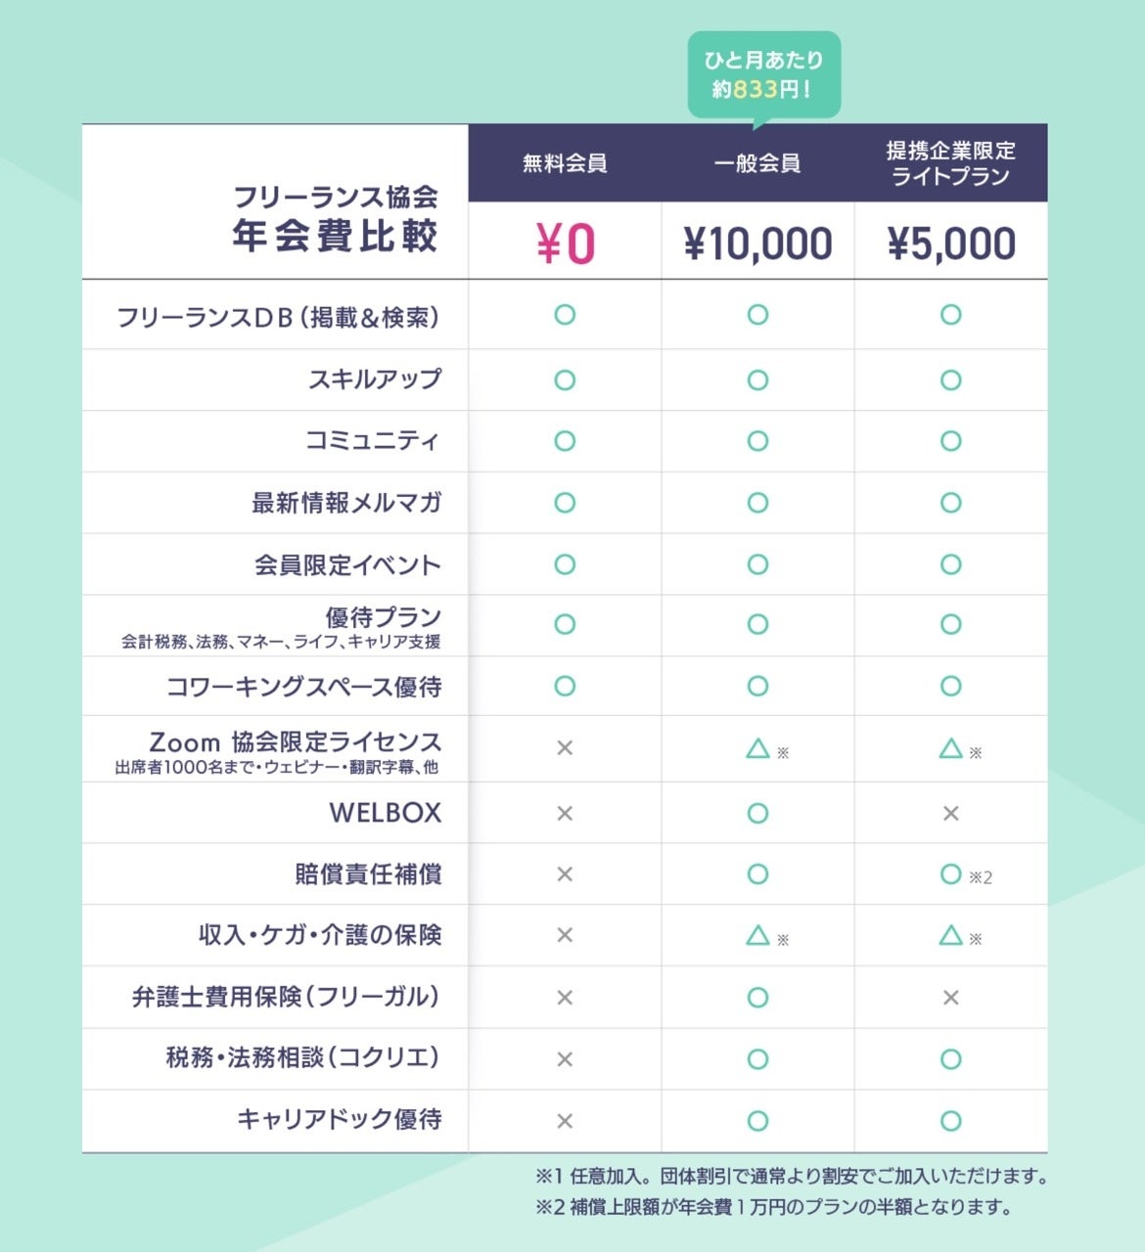Image resolution: width=1145 pixels, height=1252 pixels.
Task: Select the 提携企業限定ライトプラン column header
Action: coord(950,163)
